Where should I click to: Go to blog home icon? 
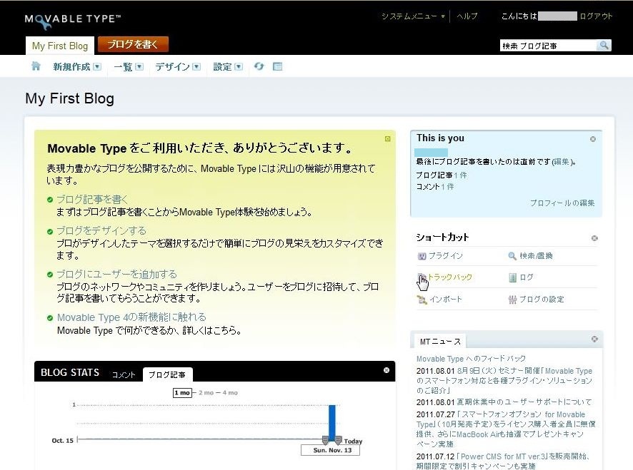pyautogui.click(x=36, y=66)
